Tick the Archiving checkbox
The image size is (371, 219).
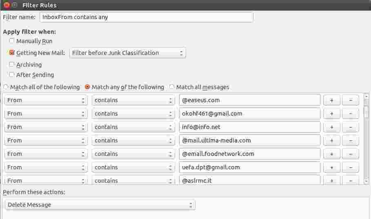click(12, 65)
